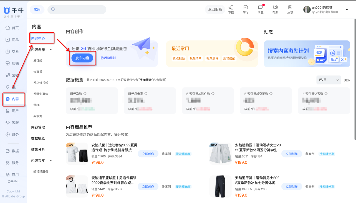Screen dimensions: 356x203
Task: Open 店铺 shop section
Action: click(12, 63)
